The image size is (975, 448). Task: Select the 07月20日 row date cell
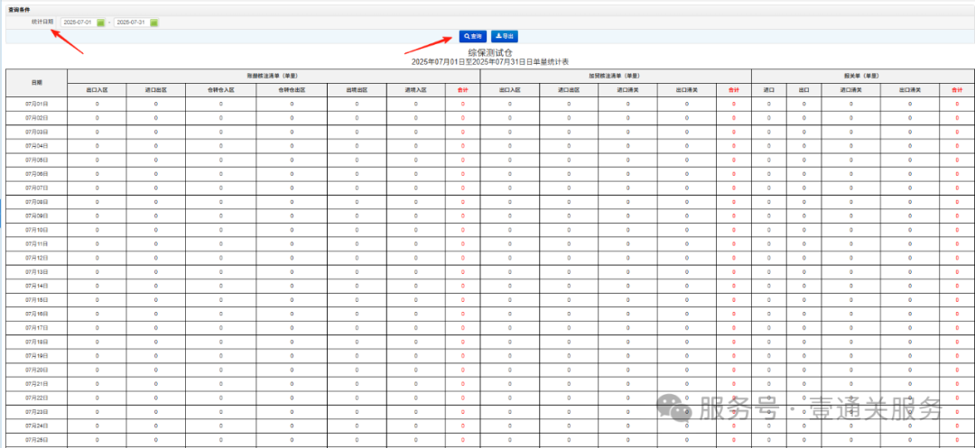click(36, 370)
